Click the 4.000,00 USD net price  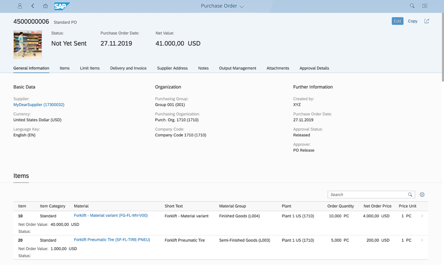pyautogui.click(x=376, y=216)
